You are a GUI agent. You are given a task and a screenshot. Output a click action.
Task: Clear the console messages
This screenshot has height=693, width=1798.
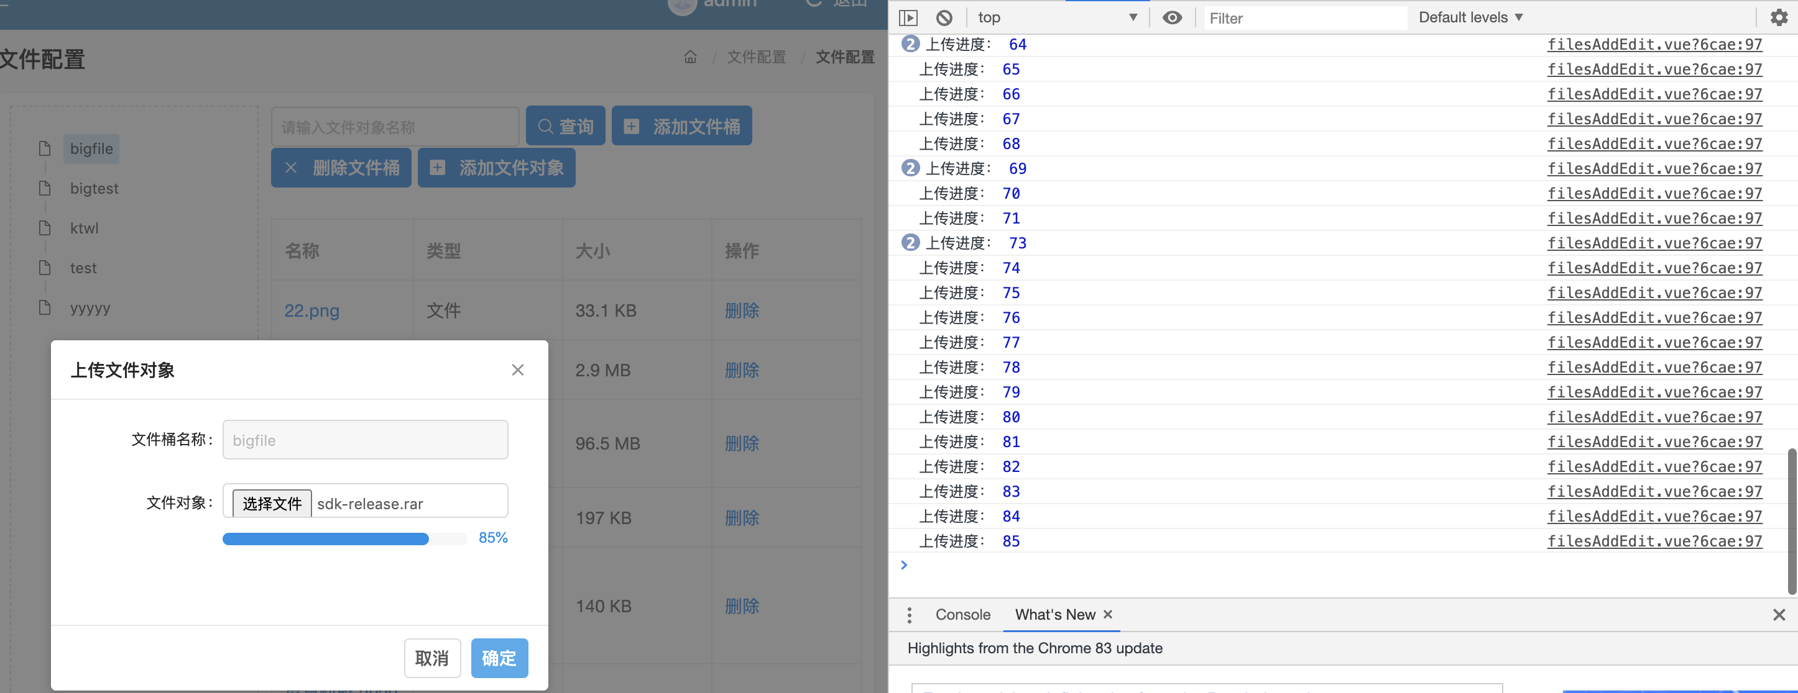pyautogui.click(x=944, y=17)
